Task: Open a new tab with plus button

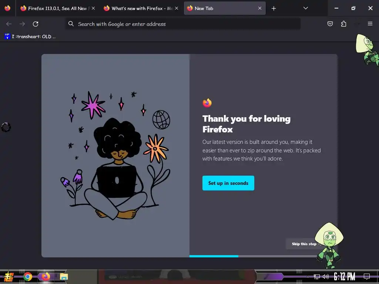Action: coord(274,9)
